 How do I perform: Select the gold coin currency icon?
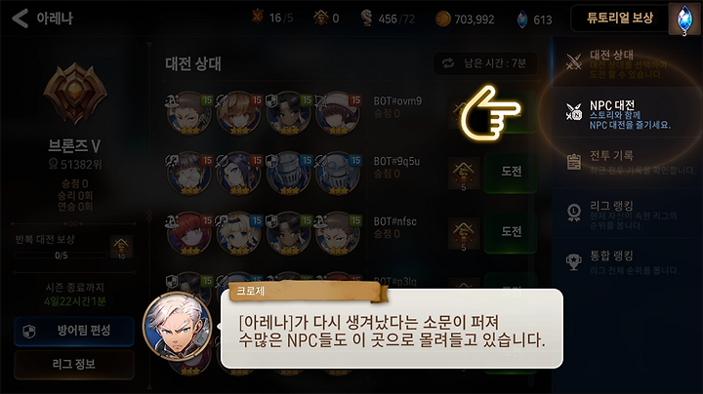443,19
